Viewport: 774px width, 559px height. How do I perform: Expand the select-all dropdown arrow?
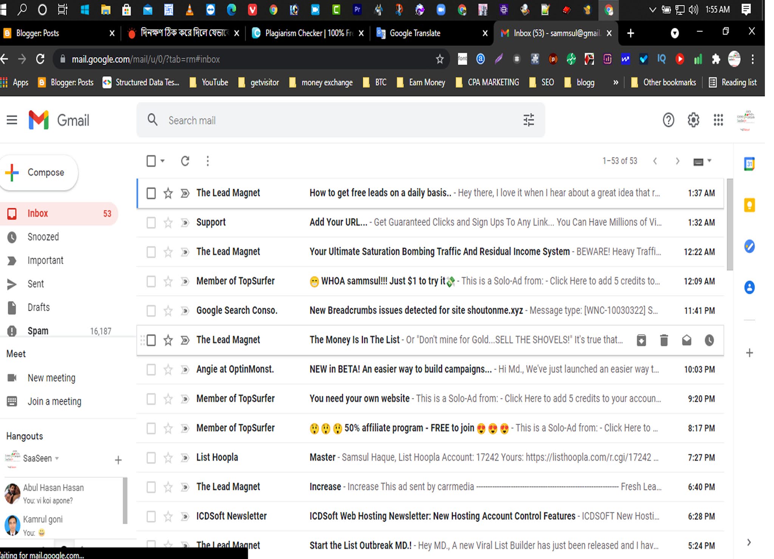coord(163,161)
